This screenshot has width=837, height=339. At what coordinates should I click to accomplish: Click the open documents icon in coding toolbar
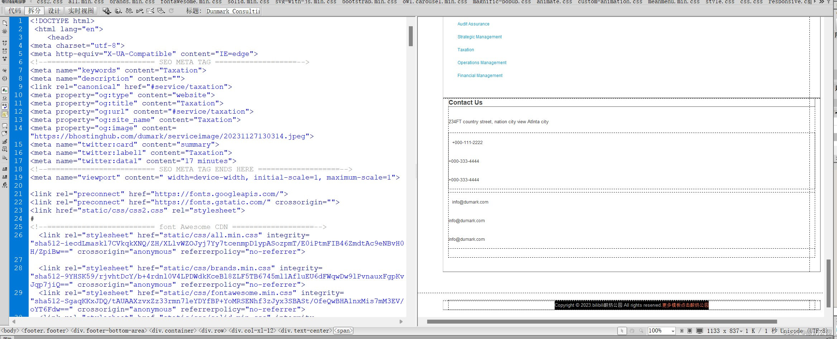[x=5, y=23]
